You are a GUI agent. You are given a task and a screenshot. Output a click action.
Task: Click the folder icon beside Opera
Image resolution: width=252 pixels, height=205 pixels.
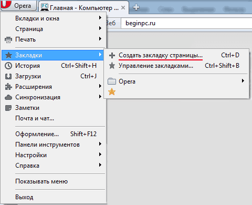coord(112,81)
